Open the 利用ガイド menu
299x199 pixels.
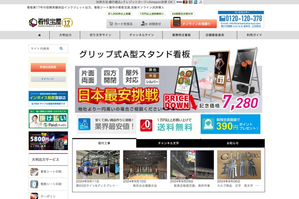click(x=254, y=35)
